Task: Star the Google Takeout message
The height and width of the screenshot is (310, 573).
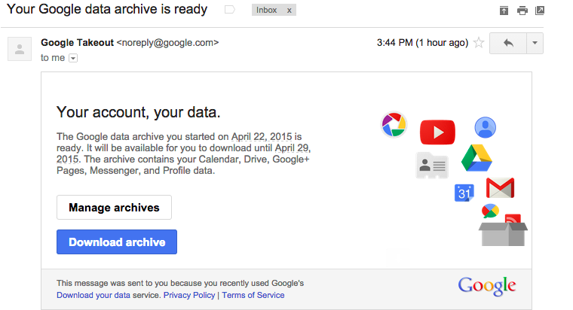Action: pos(478,43)
